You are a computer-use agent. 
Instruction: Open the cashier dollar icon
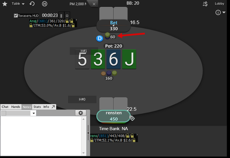[x=205, y=4]
